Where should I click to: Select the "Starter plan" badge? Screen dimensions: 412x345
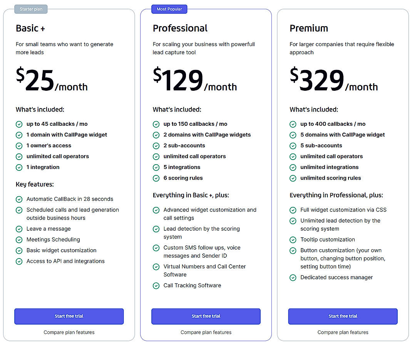click(31, 9)
